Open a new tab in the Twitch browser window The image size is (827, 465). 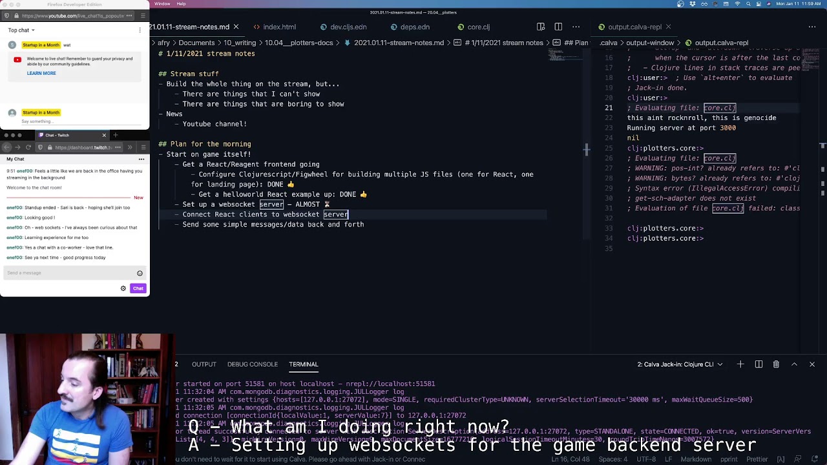click(115, 135)
